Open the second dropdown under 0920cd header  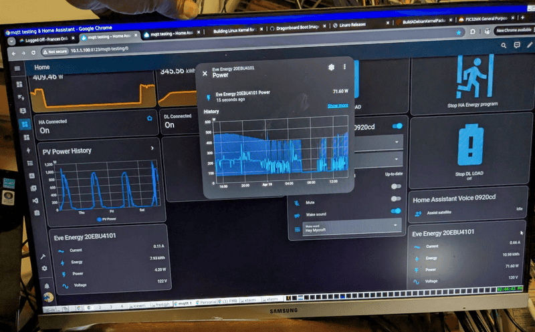pos(379,159)
